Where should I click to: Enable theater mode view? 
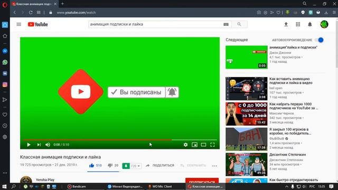(x=203, y=145)
